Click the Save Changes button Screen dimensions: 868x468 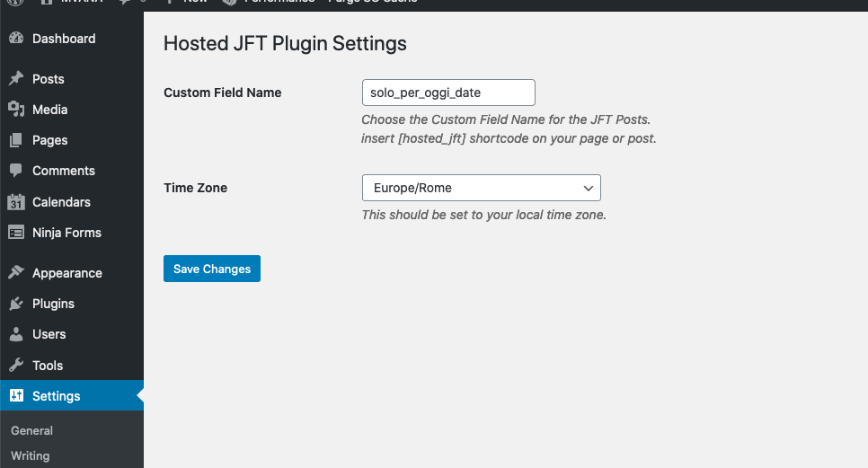212,269
